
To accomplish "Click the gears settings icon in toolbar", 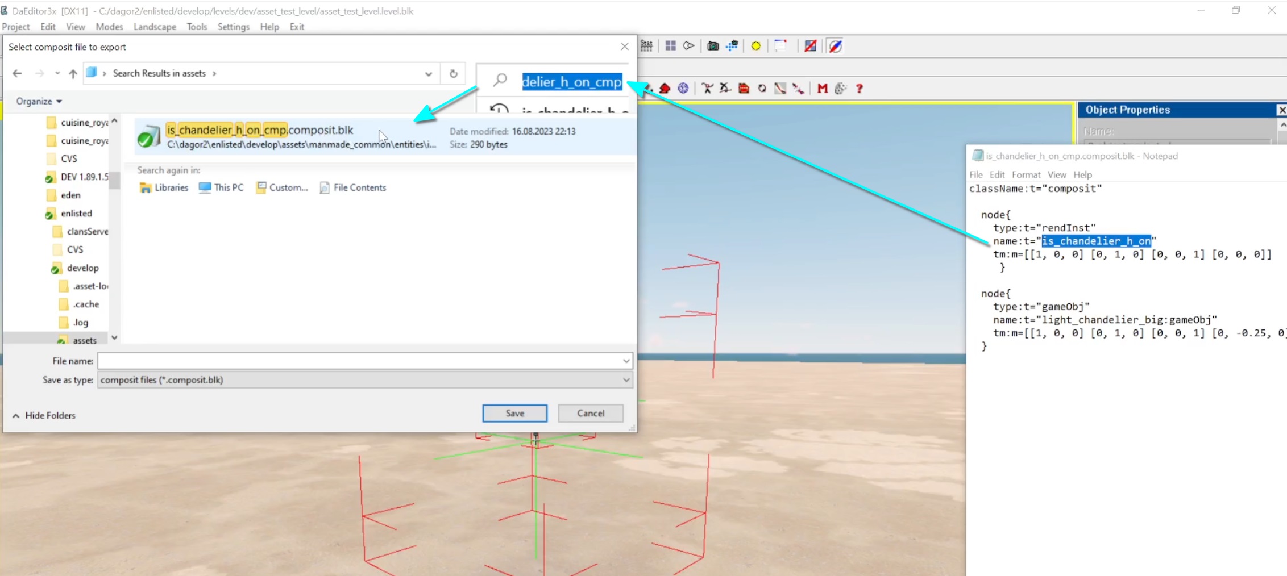I will (x=841, y=89).
